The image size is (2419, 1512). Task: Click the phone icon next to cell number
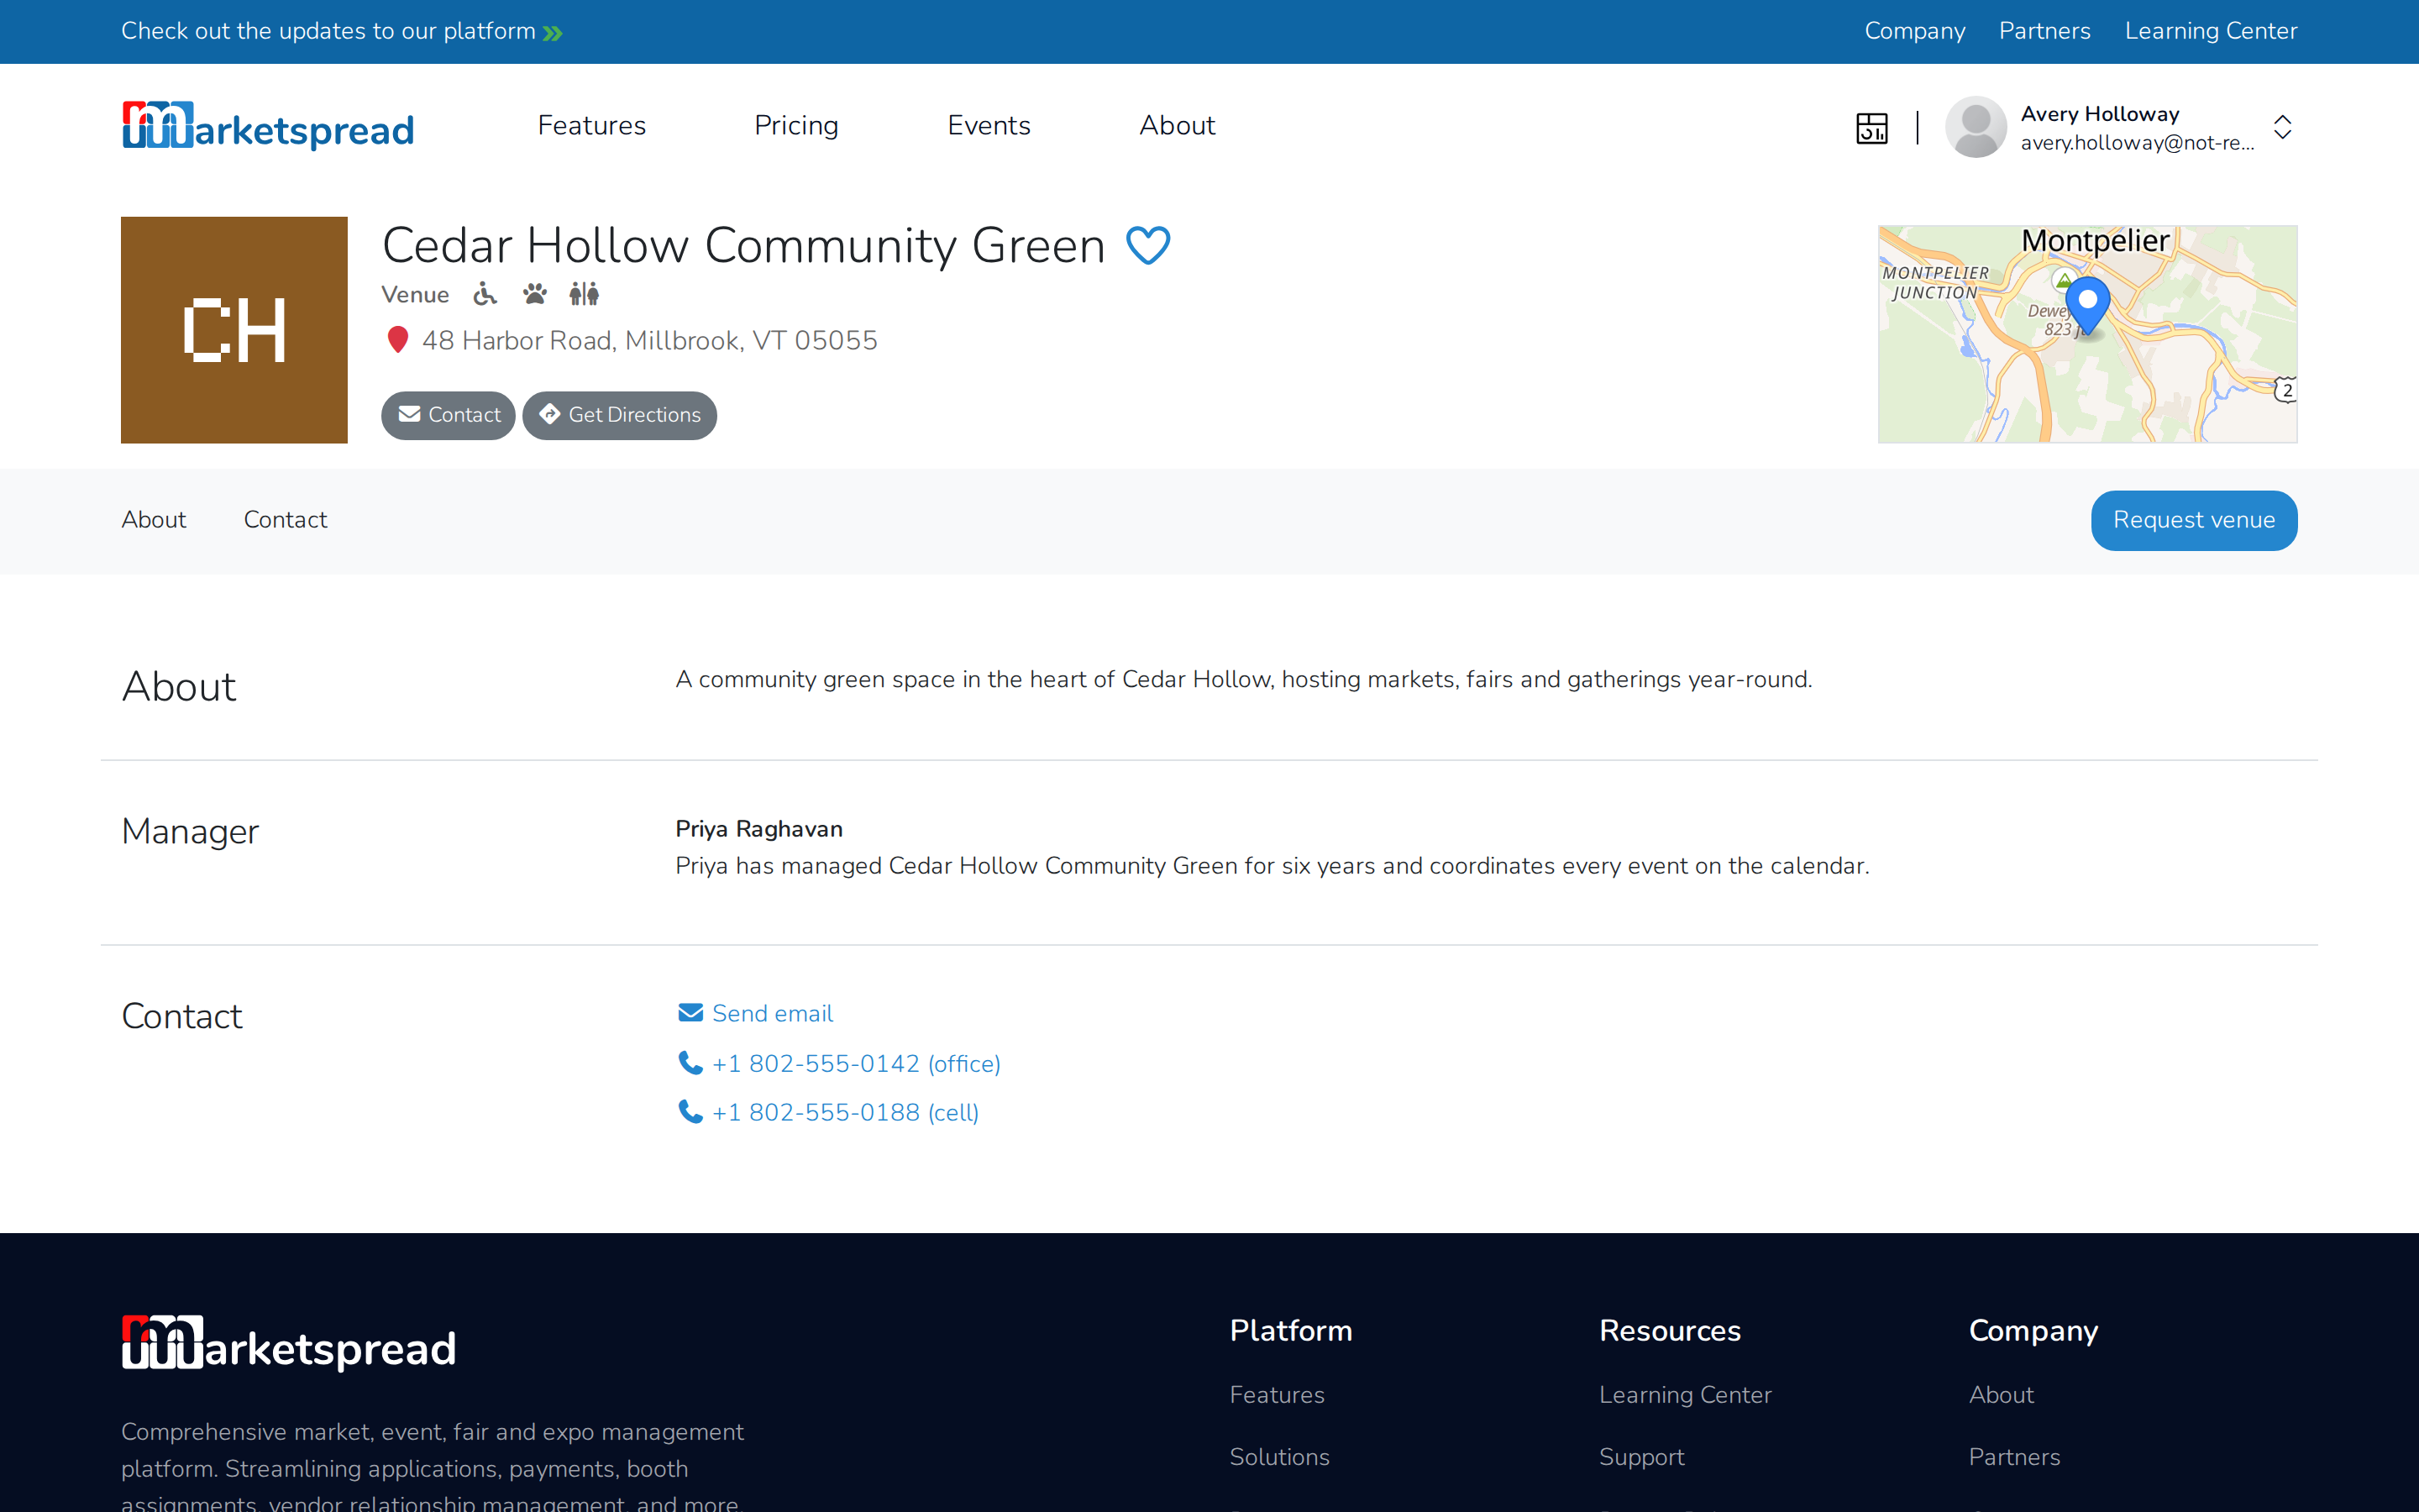click(x=690, y=1112)
